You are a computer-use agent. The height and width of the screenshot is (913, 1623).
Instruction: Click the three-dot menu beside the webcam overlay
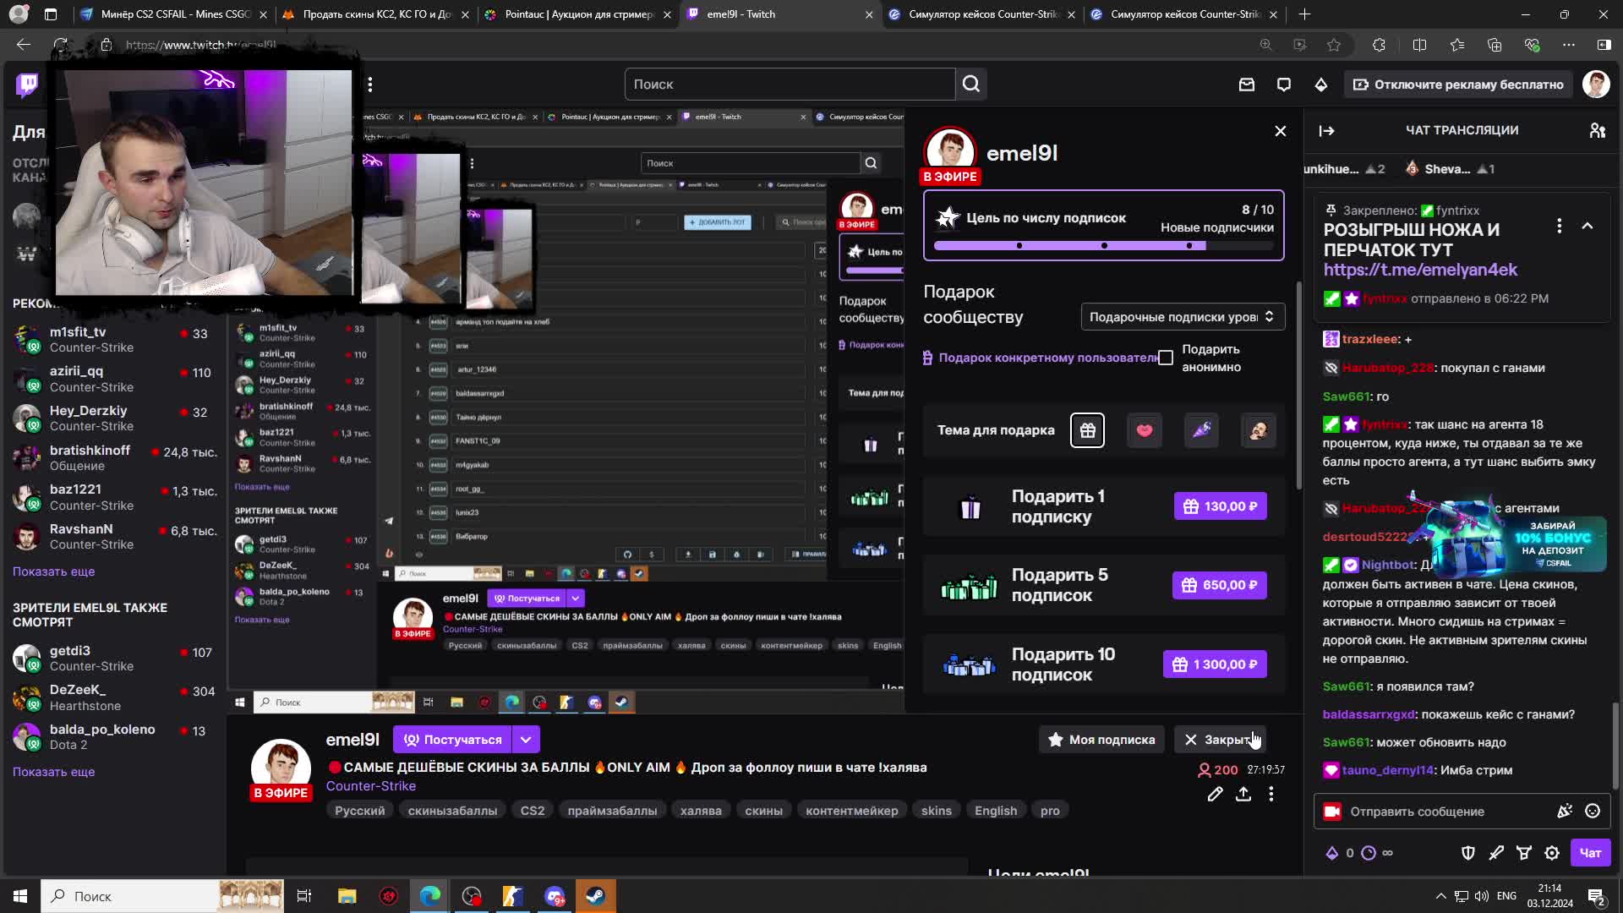click(370, 84)
